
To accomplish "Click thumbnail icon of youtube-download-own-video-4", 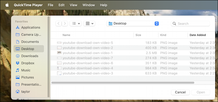I will [59, 68].
